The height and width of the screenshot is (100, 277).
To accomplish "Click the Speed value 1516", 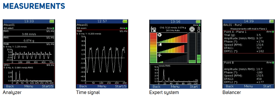I will pos(260,45).
